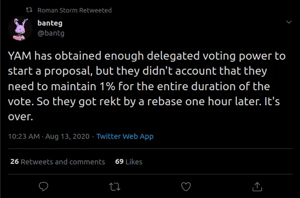Click the reply speech bubble icon
300x198 pixels.
coord(44,186)
